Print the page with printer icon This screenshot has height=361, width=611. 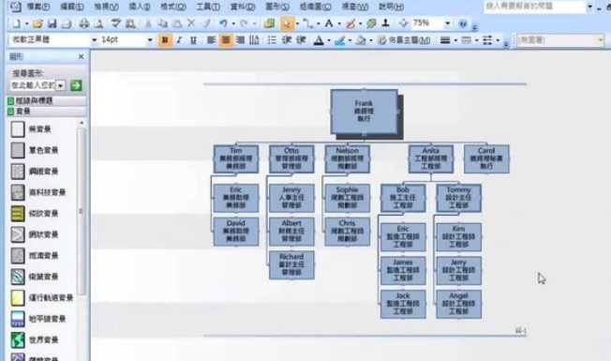click(83, 23)
